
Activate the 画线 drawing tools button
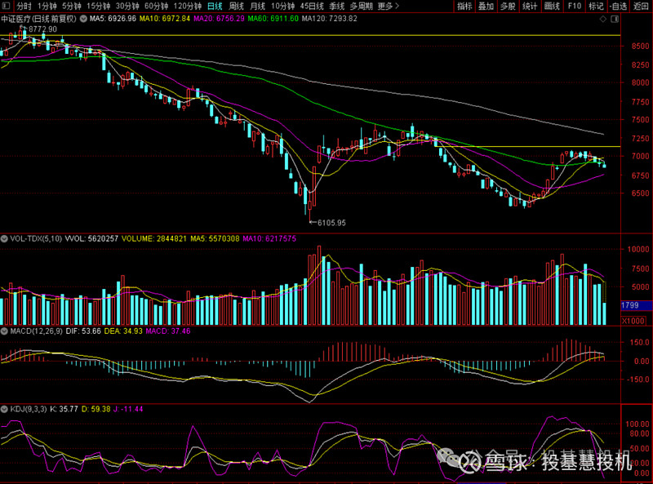(x=552, y=7)
